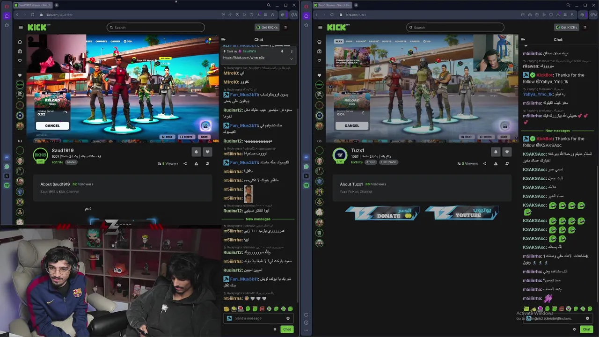The image size is (599, 337).
Task: Open Aria AI button in left browser toolbar
Action: pos(293,15)
